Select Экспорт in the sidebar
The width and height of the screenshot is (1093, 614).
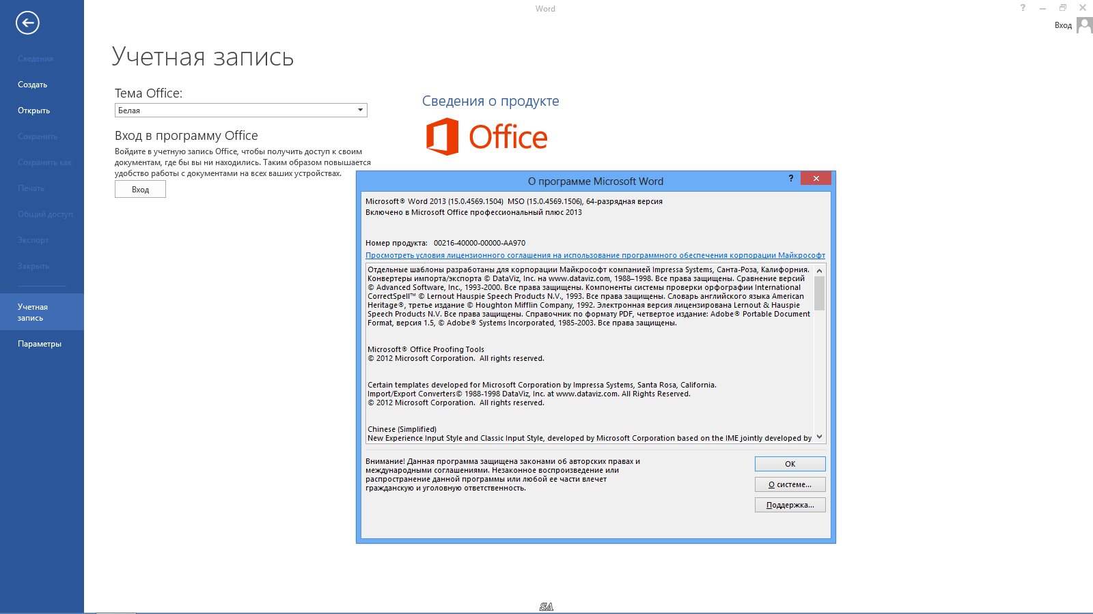click(x=33, y=240)
